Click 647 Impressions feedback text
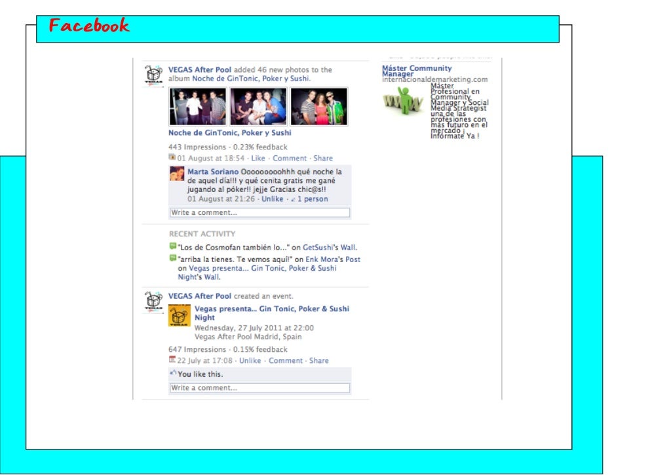The height and width of the screenshot is (475, 671). tap(227, 349)
